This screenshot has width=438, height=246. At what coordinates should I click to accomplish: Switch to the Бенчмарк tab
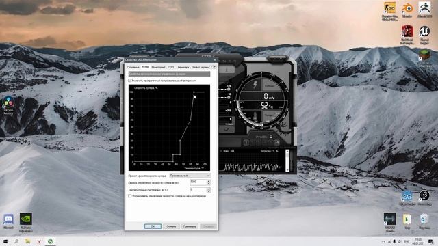coord(183,67)
